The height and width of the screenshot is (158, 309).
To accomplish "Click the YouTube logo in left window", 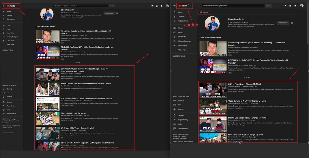I will click(11, 6).
